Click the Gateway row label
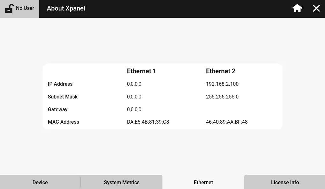 (57, 110)
